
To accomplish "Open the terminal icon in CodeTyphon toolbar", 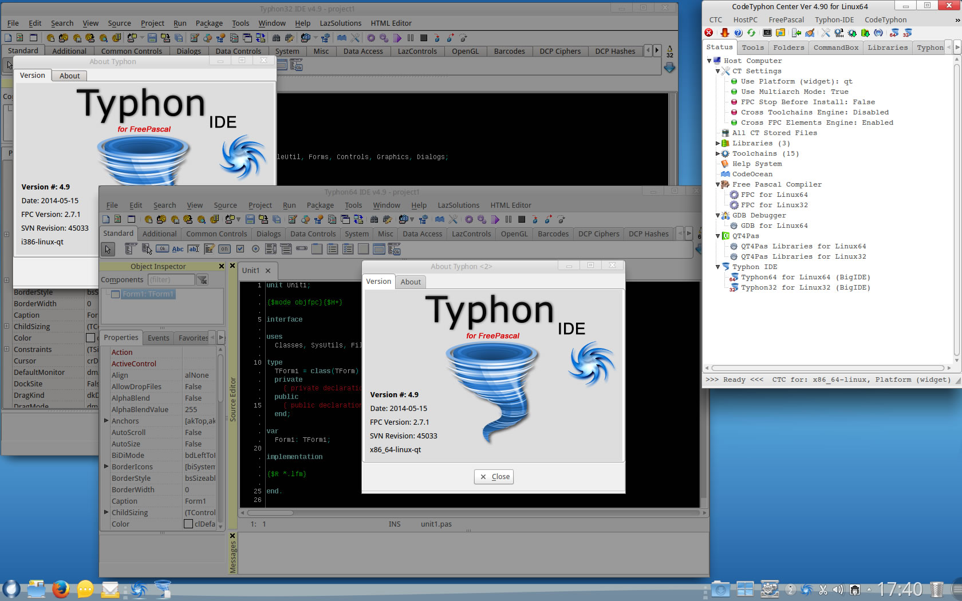I will point(767,33).
